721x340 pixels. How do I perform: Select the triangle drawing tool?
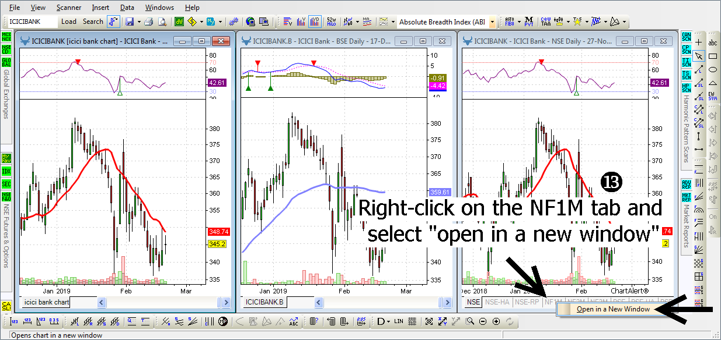click(x=713, y=83)
